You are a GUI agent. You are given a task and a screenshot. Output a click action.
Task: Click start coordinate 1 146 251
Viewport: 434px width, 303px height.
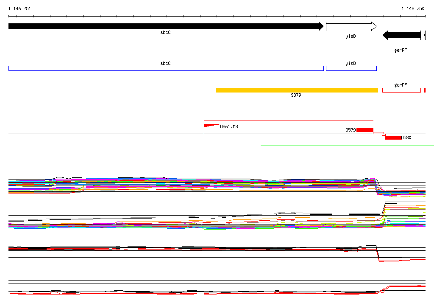[x=19, y=8]
